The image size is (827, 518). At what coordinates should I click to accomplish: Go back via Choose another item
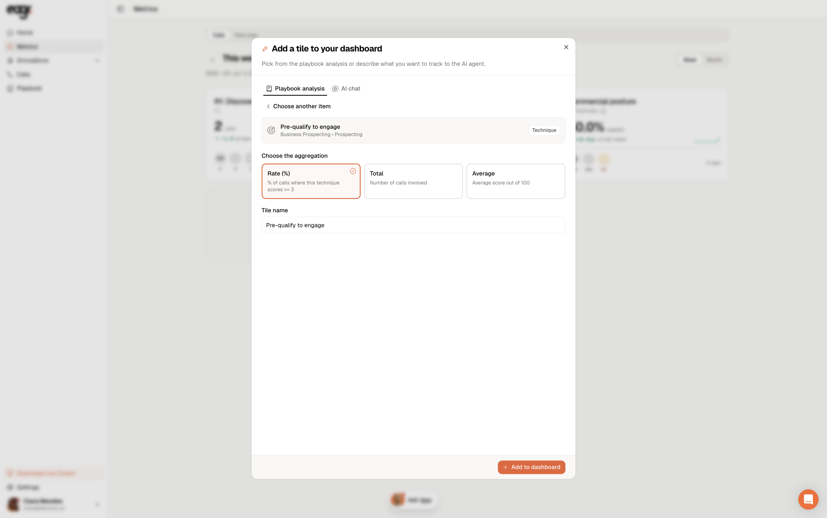coord(298,106)
